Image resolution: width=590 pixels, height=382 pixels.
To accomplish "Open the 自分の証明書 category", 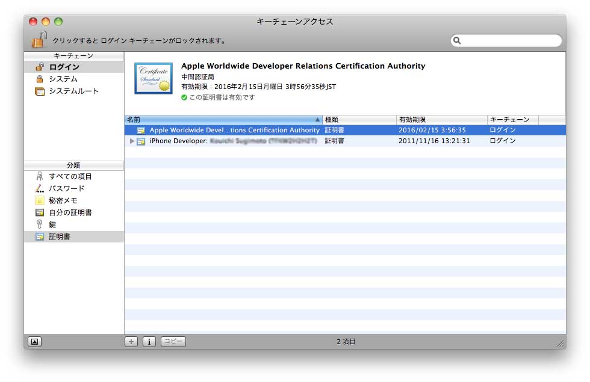I will [70, 212].
